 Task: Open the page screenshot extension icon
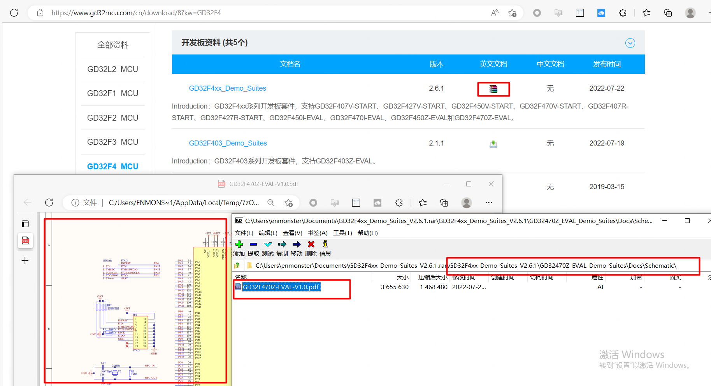tap(580, 13)
